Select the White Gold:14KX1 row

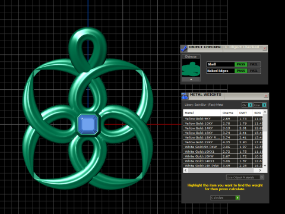coord(223,161)
